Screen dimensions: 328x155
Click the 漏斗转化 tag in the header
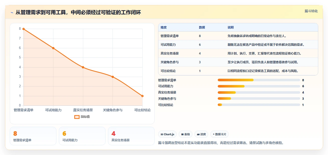pyautogui.click(x=311, y=11)
